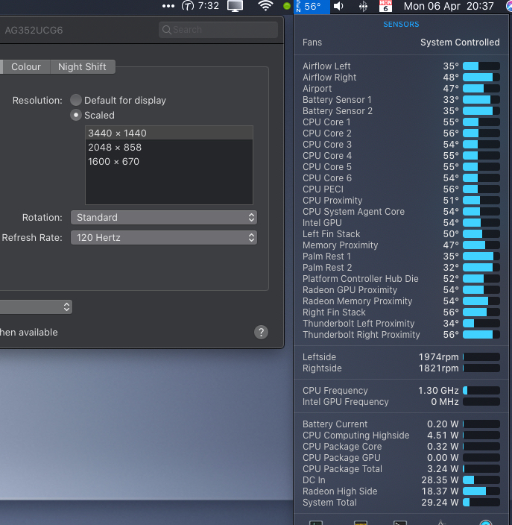Open the Fans System Controlled row
The height and width of the screenshot is (525, 512).
(x=401, y=43)
